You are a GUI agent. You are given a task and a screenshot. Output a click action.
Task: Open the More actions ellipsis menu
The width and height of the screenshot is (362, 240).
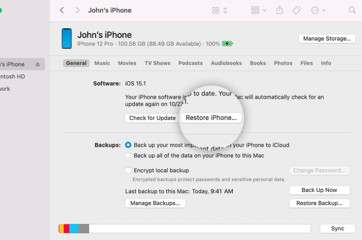pyautogui.click(x=315, y=10)
